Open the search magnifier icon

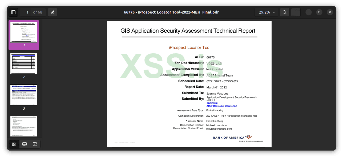click(x=285, y=12)
